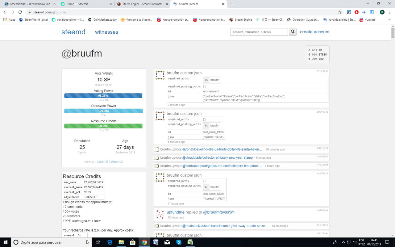Switch to the Home — Steemit tab
Viewport: 395px width, 247px height.
(85, 4)
